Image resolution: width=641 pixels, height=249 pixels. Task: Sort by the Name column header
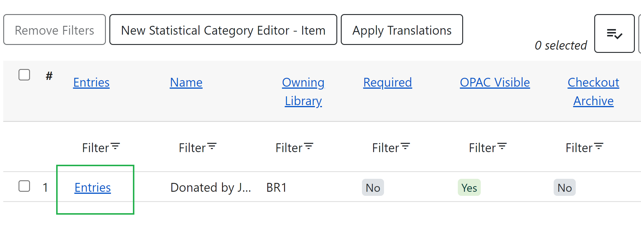pos(186,83)
